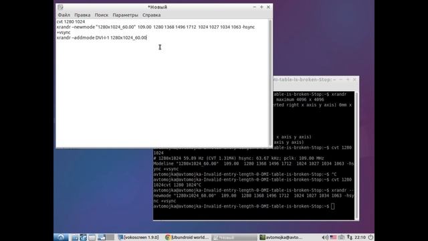Click the show desktop launcher icon

click(x=92, y=238)
